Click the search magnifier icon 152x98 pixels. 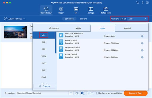[x=40, y=86]
